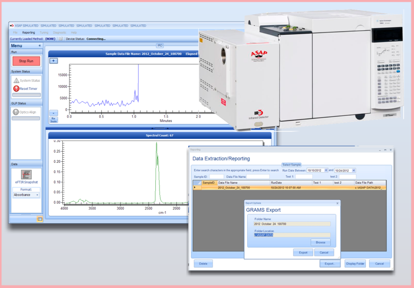
Task: Click the Optics Align progress bar
Action: click(26, 118)
